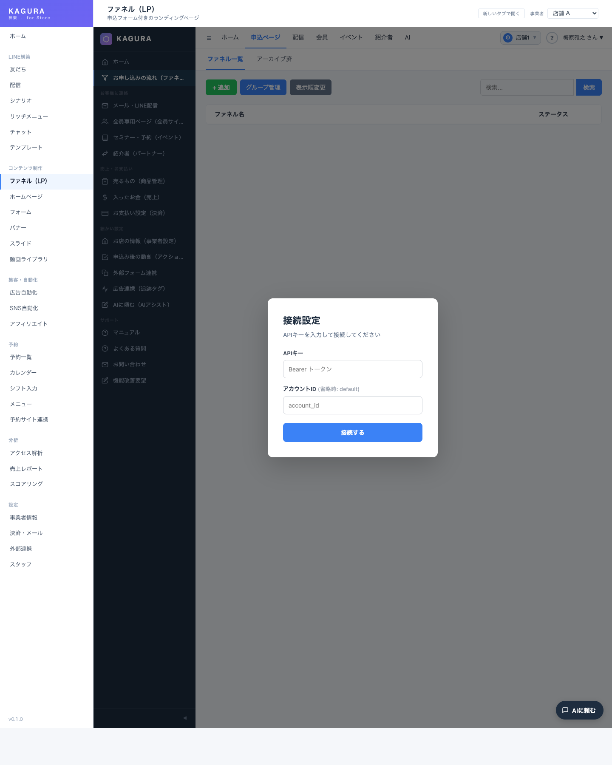Switch to the アーカイブ済 tab
Viewport: 612px width, 765px height.
point(274,59)
